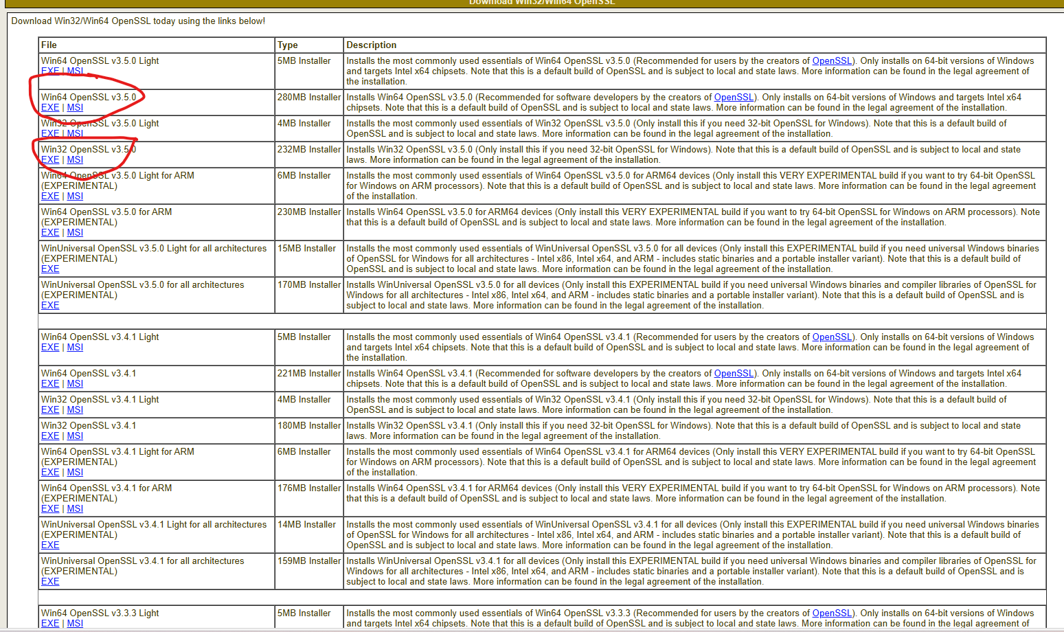Open the EXE link for Win64 OpenSSL v3.4.1 for ARM

[x=50, y=508]
